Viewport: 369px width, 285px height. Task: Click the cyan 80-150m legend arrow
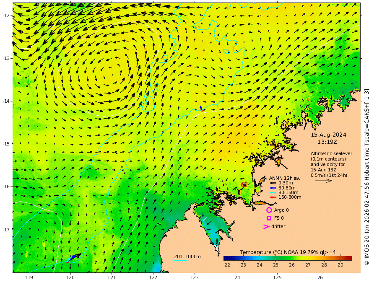pos(273,193)
